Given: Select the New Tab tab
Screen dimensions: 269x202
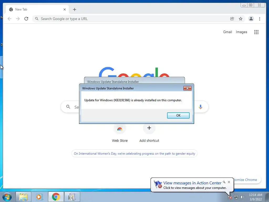Looking at the screenshot, I should click(x=37, y=9).
